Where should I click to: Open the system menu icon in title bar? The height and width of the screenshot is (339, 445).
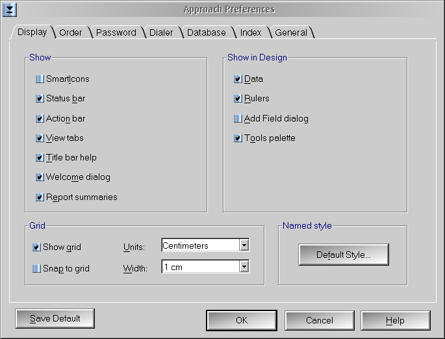(x=9, y=9)
